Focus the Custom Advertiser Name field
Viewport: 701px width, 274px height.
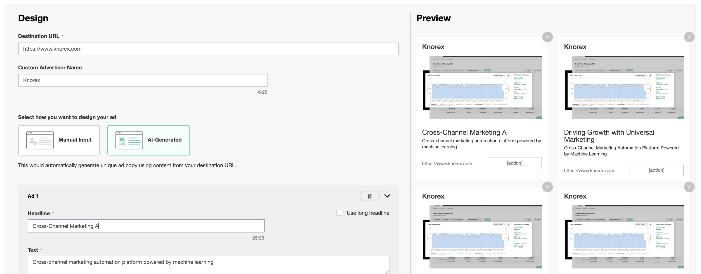(x=143, y=80)
